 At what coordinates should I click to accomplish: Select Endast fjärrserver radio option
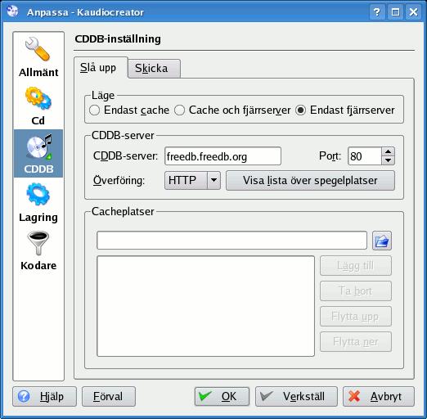(300, 110)
